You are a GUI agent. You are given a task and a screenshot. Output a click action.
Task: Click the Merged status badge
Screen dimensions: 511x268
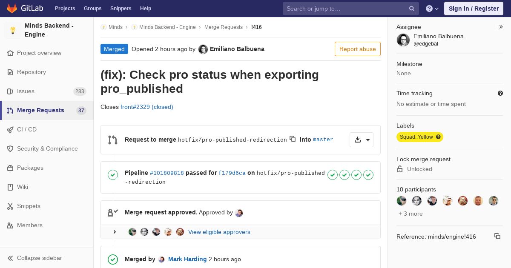point(114,49)
